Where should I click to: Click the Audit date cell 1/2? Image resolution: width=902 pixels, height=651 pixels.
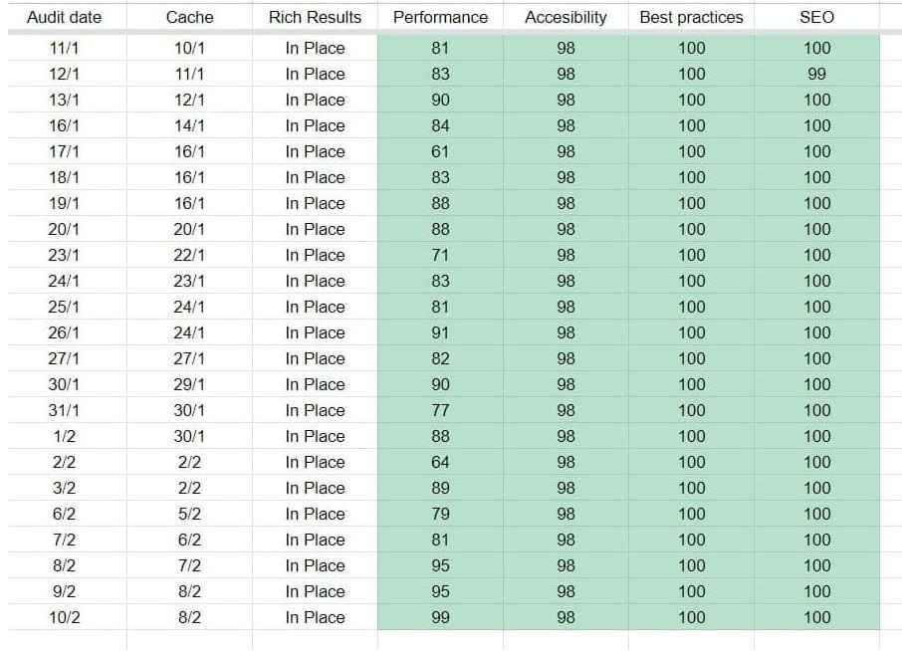pos(64,436)
